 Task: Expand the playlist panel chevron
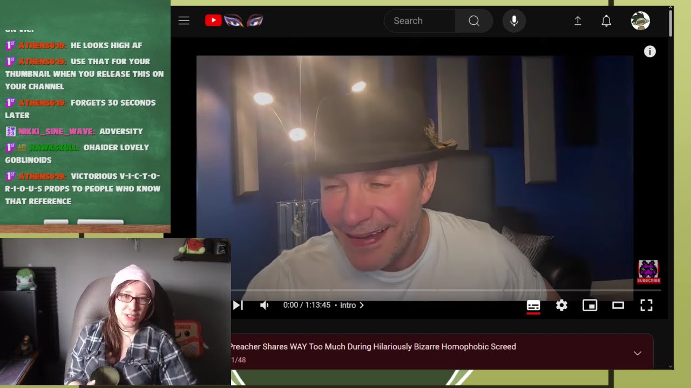pos(638,354)
